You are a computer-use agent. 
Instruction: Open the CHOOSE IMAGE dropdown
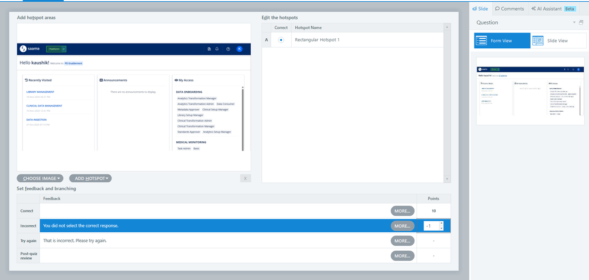tap(40, 178)
